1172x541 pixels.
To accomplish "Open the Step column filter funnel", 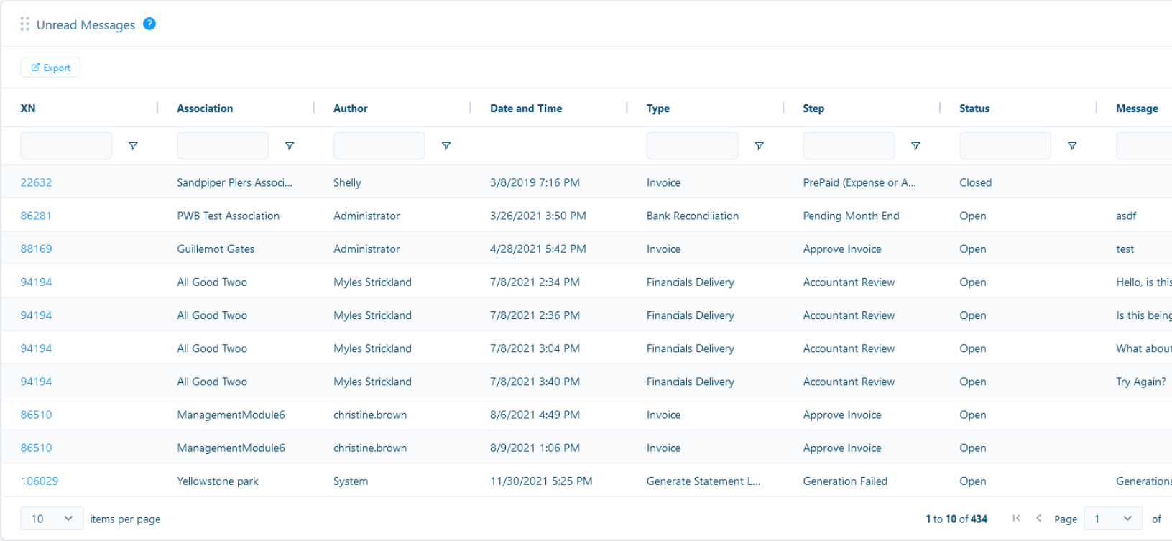I will (x=915, y=146).
